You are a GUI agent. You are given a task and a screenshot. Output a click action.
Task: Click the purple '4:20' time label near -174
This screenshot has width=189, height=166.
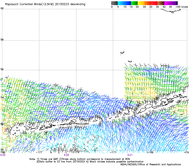pyautogui.click(x=66, y=155)
